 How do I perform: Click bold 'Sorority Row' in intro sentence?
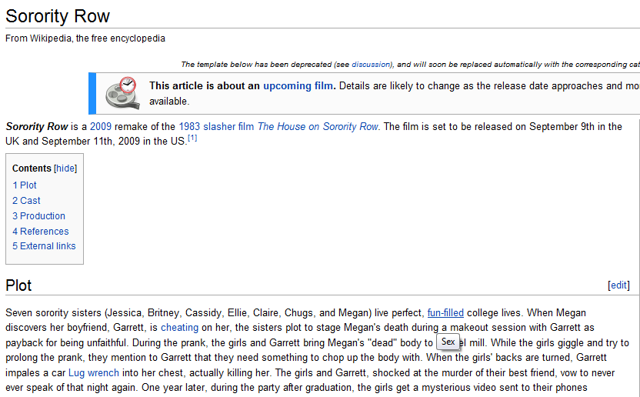37,127
